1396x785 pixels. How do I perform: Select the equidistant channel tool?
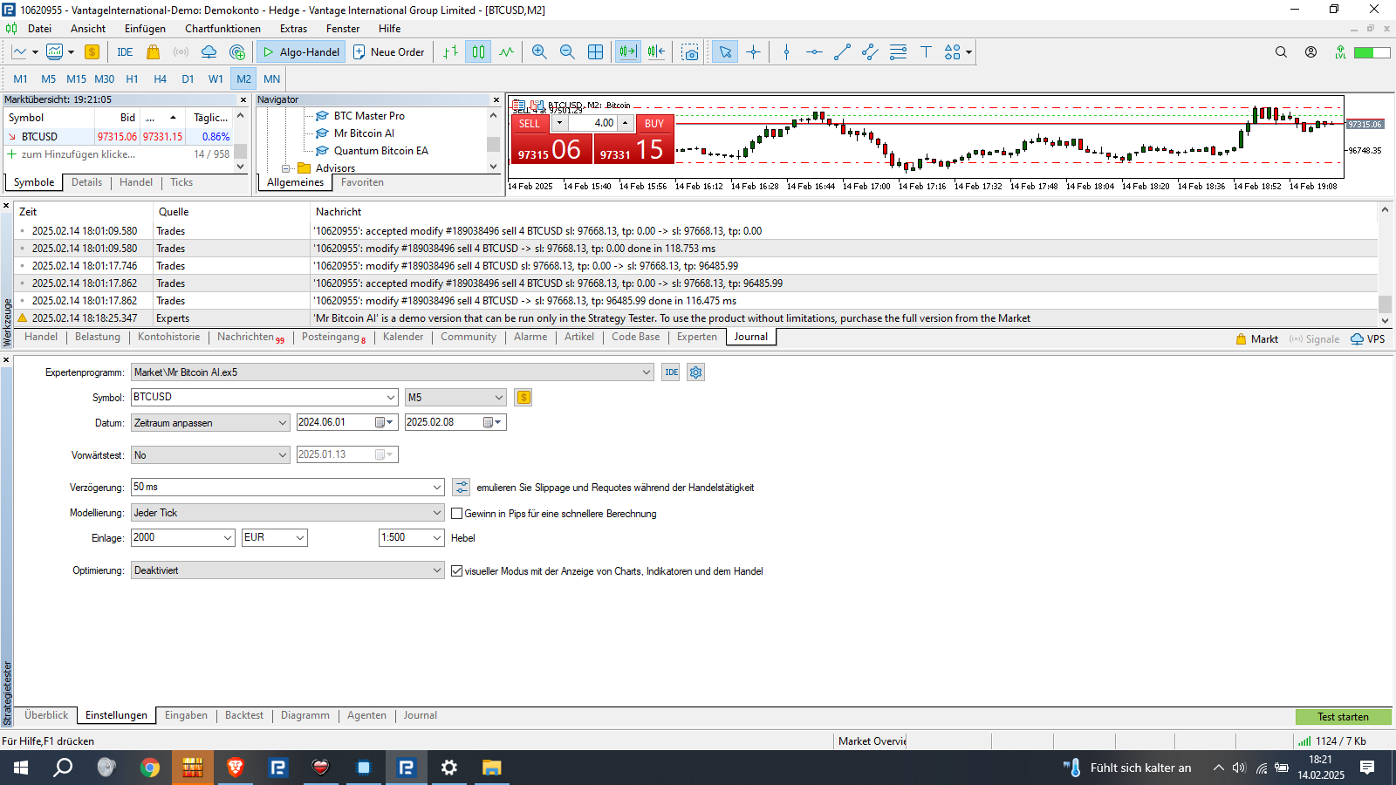click(x=870, y=52)
